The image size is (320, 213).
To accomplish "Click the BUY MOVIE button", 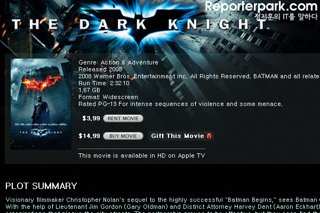I will (123, 136).
